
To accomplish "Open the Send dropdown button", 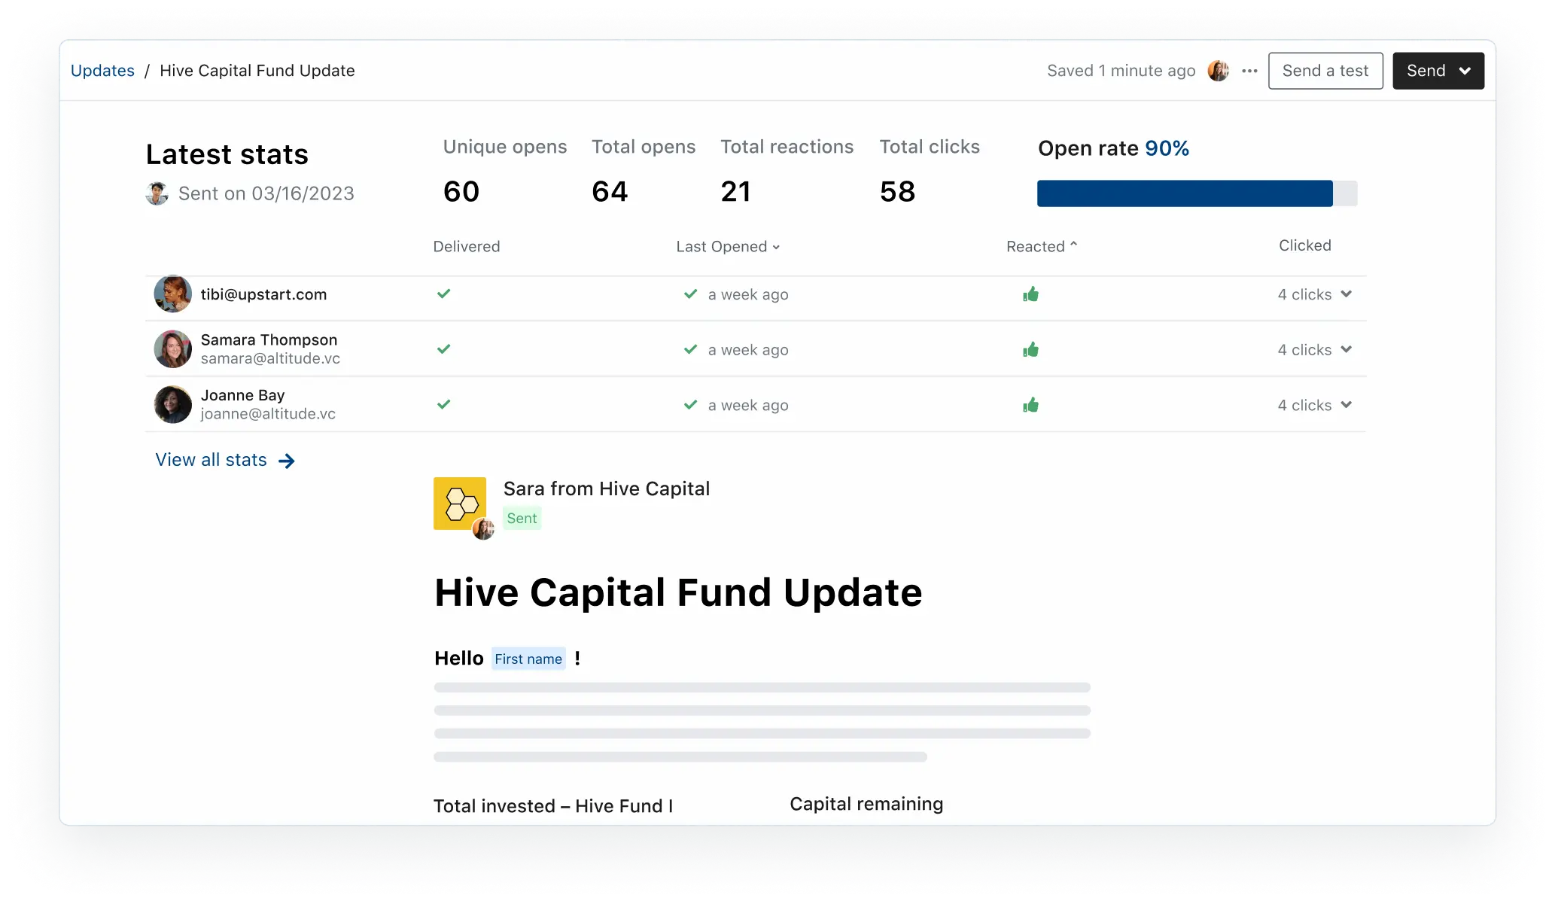I will point(1438,71).
